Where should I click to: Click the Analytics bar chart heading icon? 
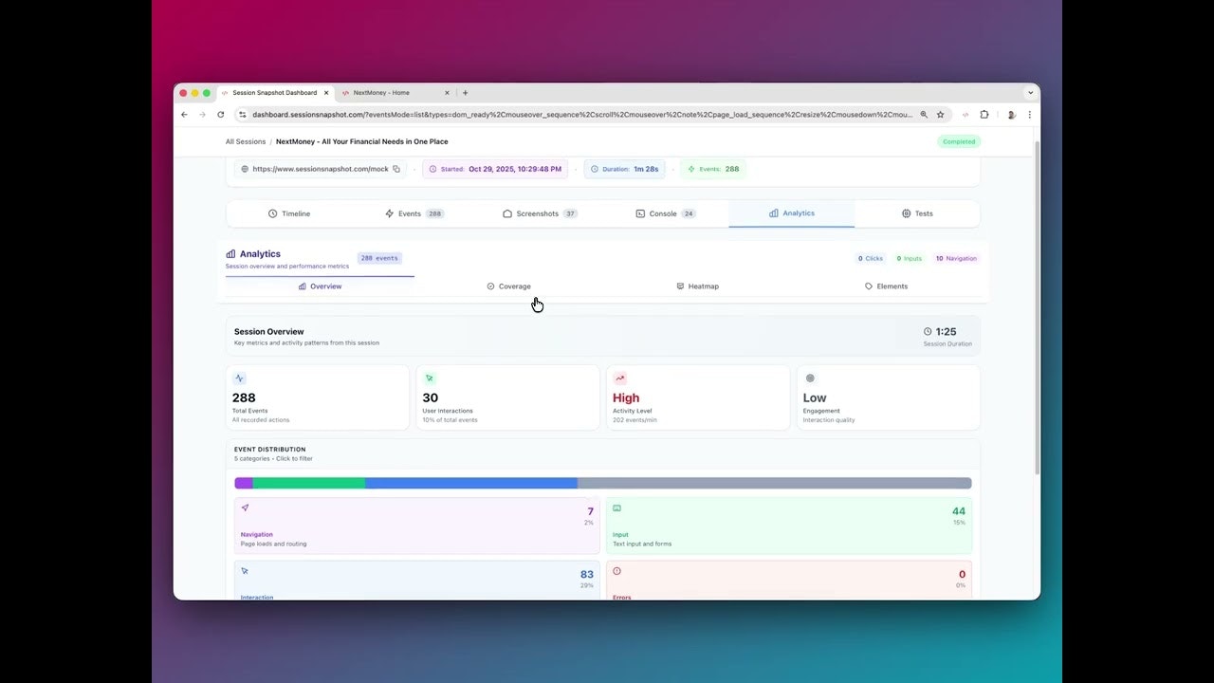point(230,254)
